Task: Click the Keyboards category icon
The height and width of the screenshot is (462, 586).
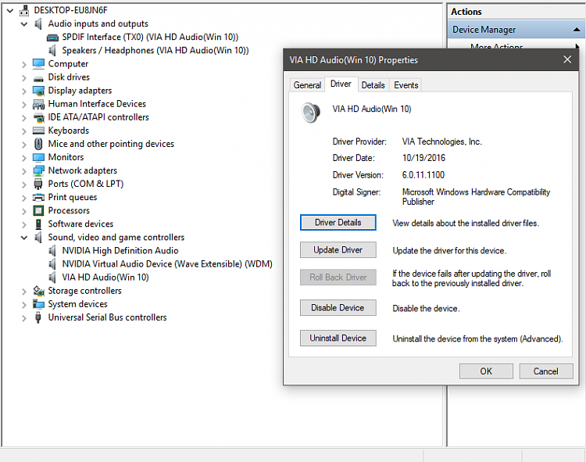Action: 38,131
